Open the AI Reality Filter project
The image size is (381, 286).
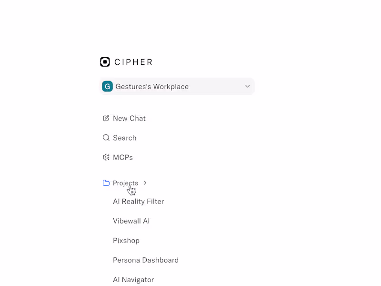[139, 201]
